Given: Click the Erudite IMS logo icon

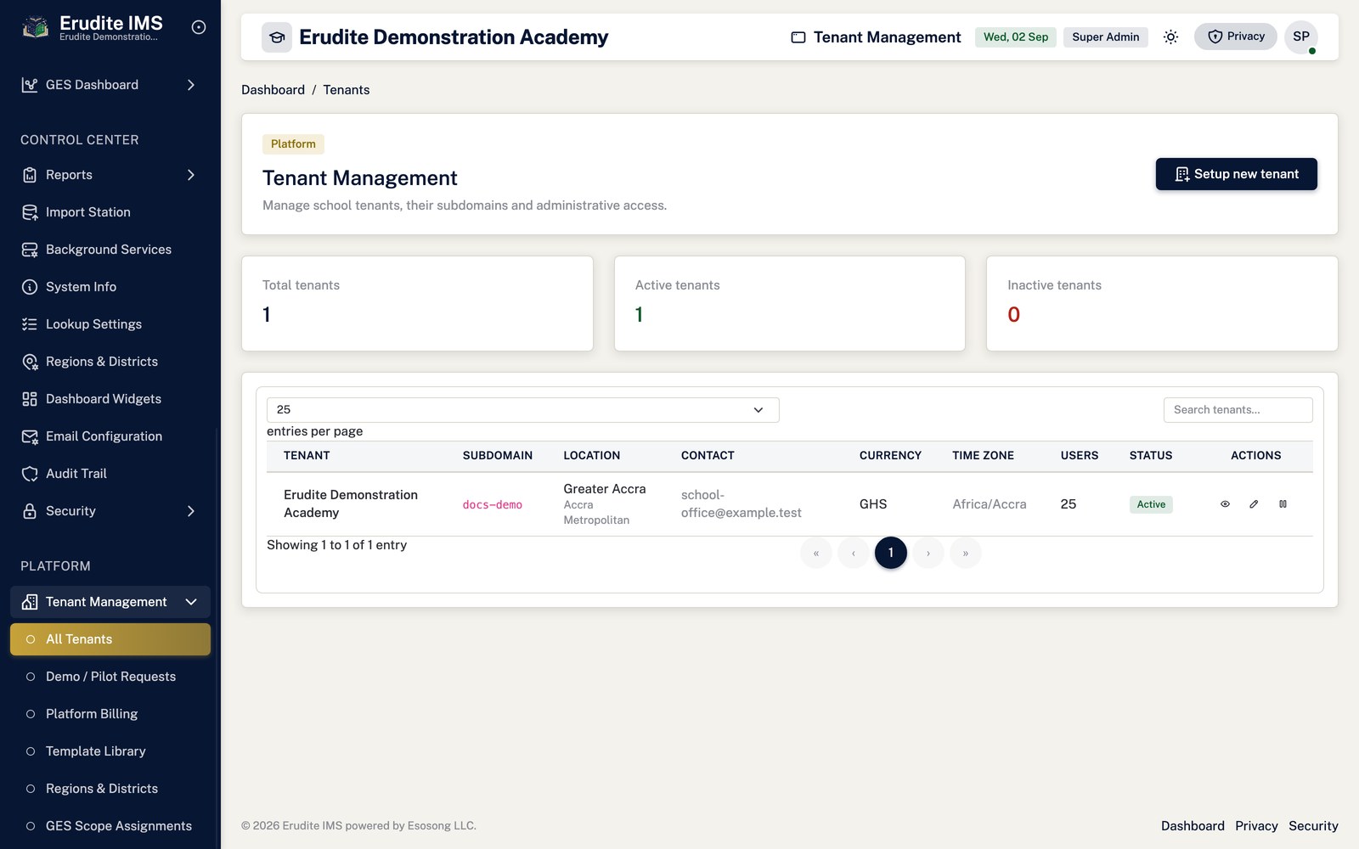Looking at the screenshot, I should click(35, 28).
